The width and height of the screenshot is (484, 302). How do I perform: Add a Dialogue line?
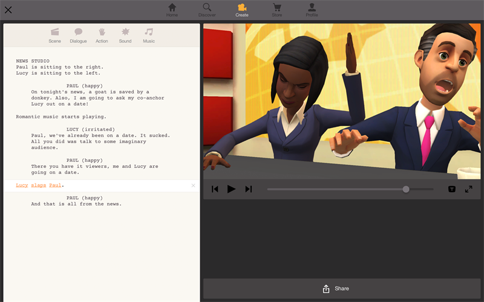click(x=78, y=35)
